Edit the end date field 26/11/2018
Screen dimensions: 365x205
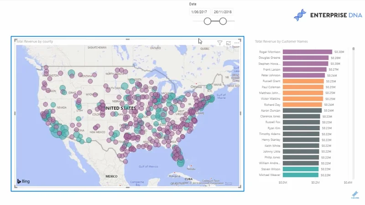(223, 12)
